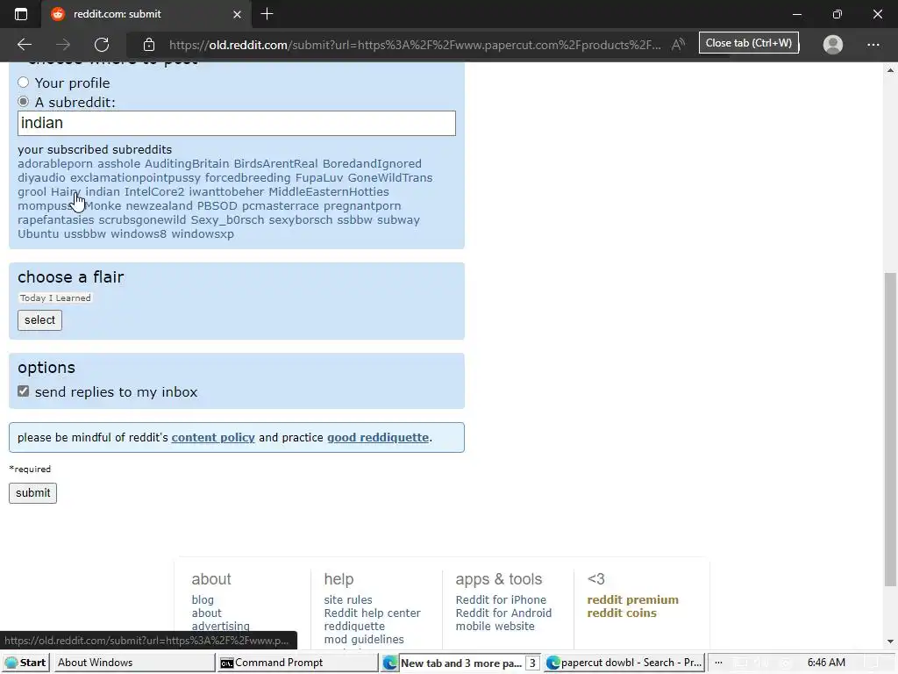Open the tab actions menu icon
Image resolution: width=898 pixels, height=674 pixels.
(x=21, y=14)
